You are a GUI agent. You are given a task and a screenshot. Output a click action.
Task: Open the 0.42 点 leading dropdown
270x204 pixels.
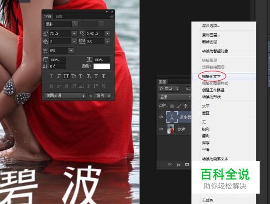[108, 33]
